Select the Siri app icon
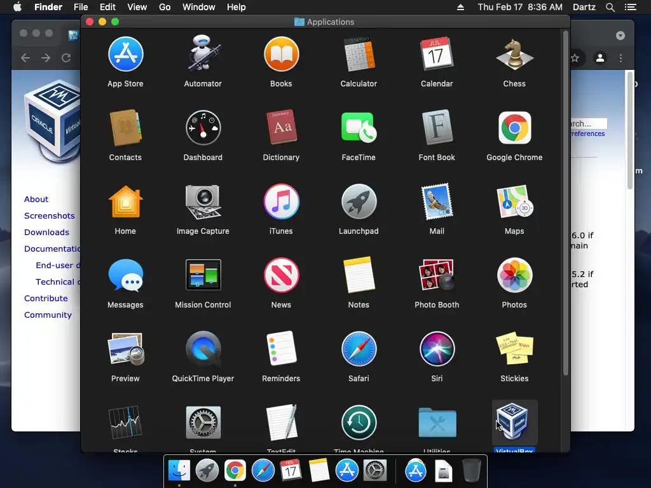This screenshot has width=651, height=488. coord(437,349)
